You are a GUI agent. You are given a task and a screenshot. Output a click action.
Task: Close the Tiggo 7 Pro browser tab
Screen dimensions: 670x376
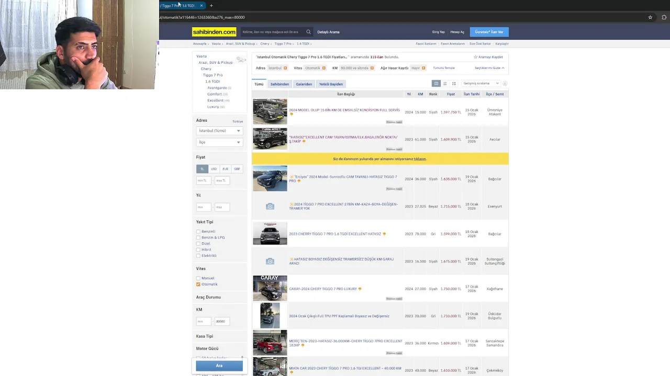tap(201, 5)
